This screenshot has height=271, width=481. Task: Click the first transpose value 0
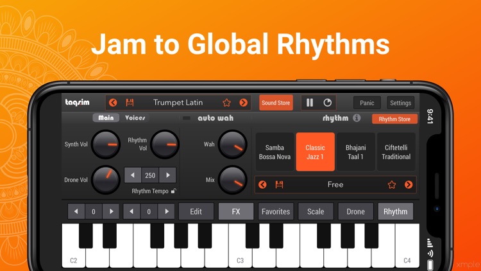click(94, 211)
